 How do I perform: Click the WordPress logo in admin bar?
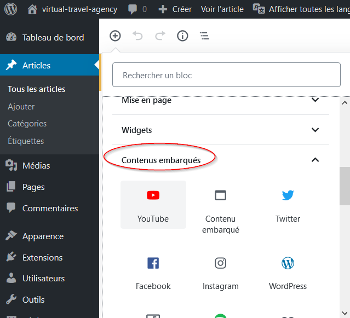(11, 9)
